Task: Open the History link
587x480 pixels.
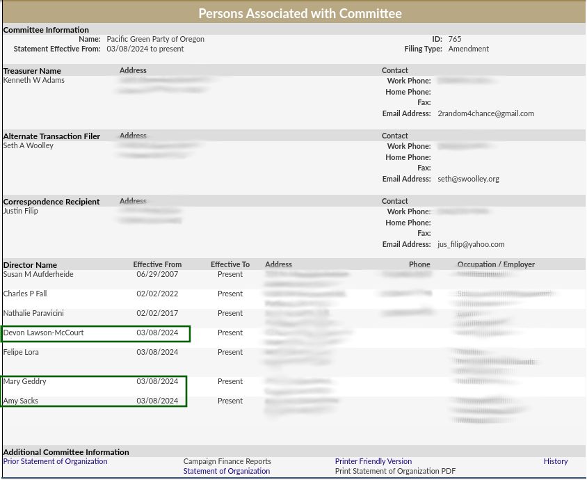Action: [x=556, y=461]
